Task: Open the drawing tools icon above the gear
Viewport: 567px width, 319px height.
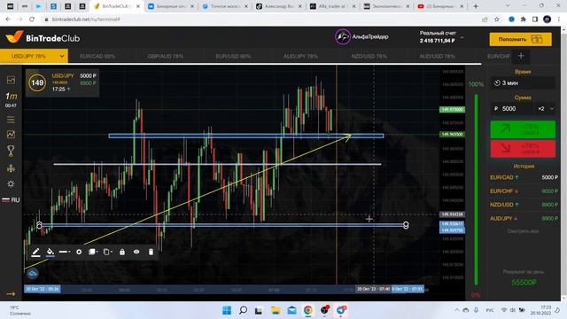Action: pos(11,168)
